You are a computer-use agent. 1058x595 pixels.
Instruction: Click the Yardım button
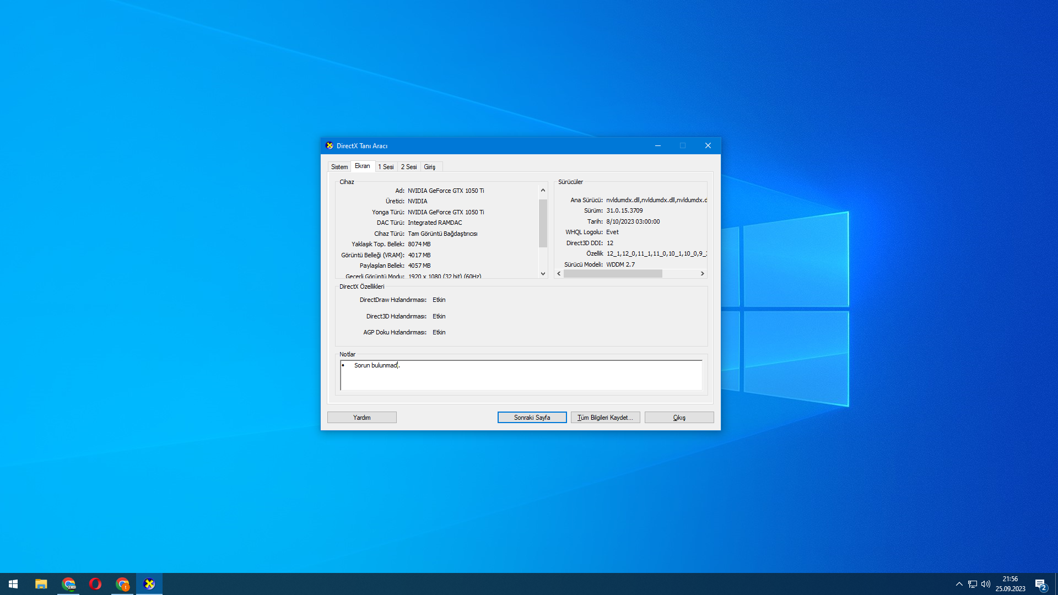point(362,418)
